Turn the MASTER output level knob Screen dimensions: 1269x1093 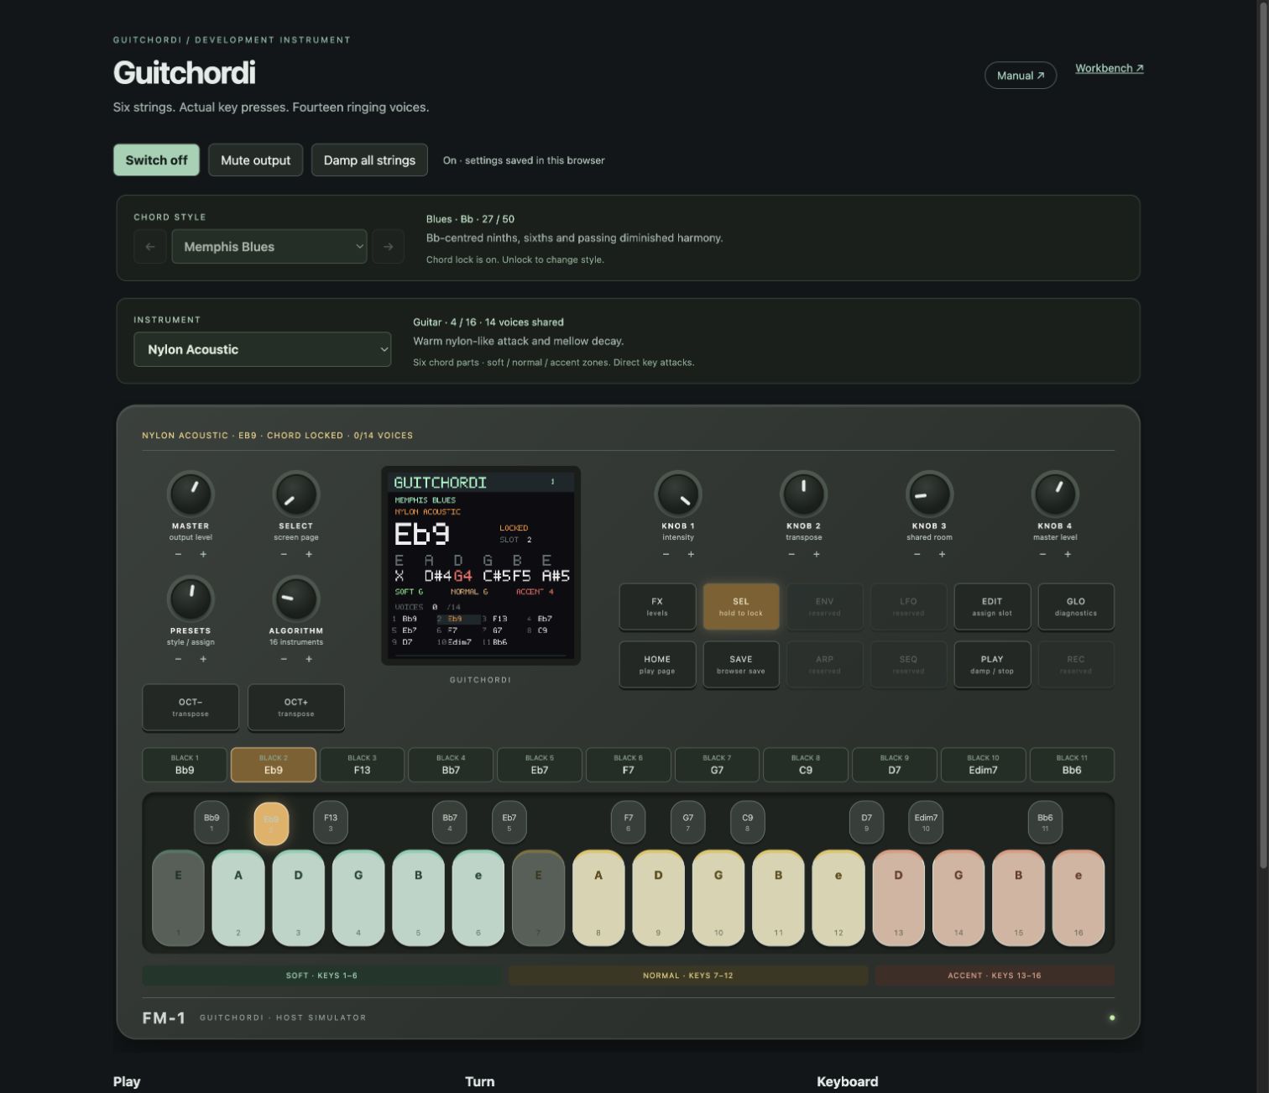pos(191,494)
